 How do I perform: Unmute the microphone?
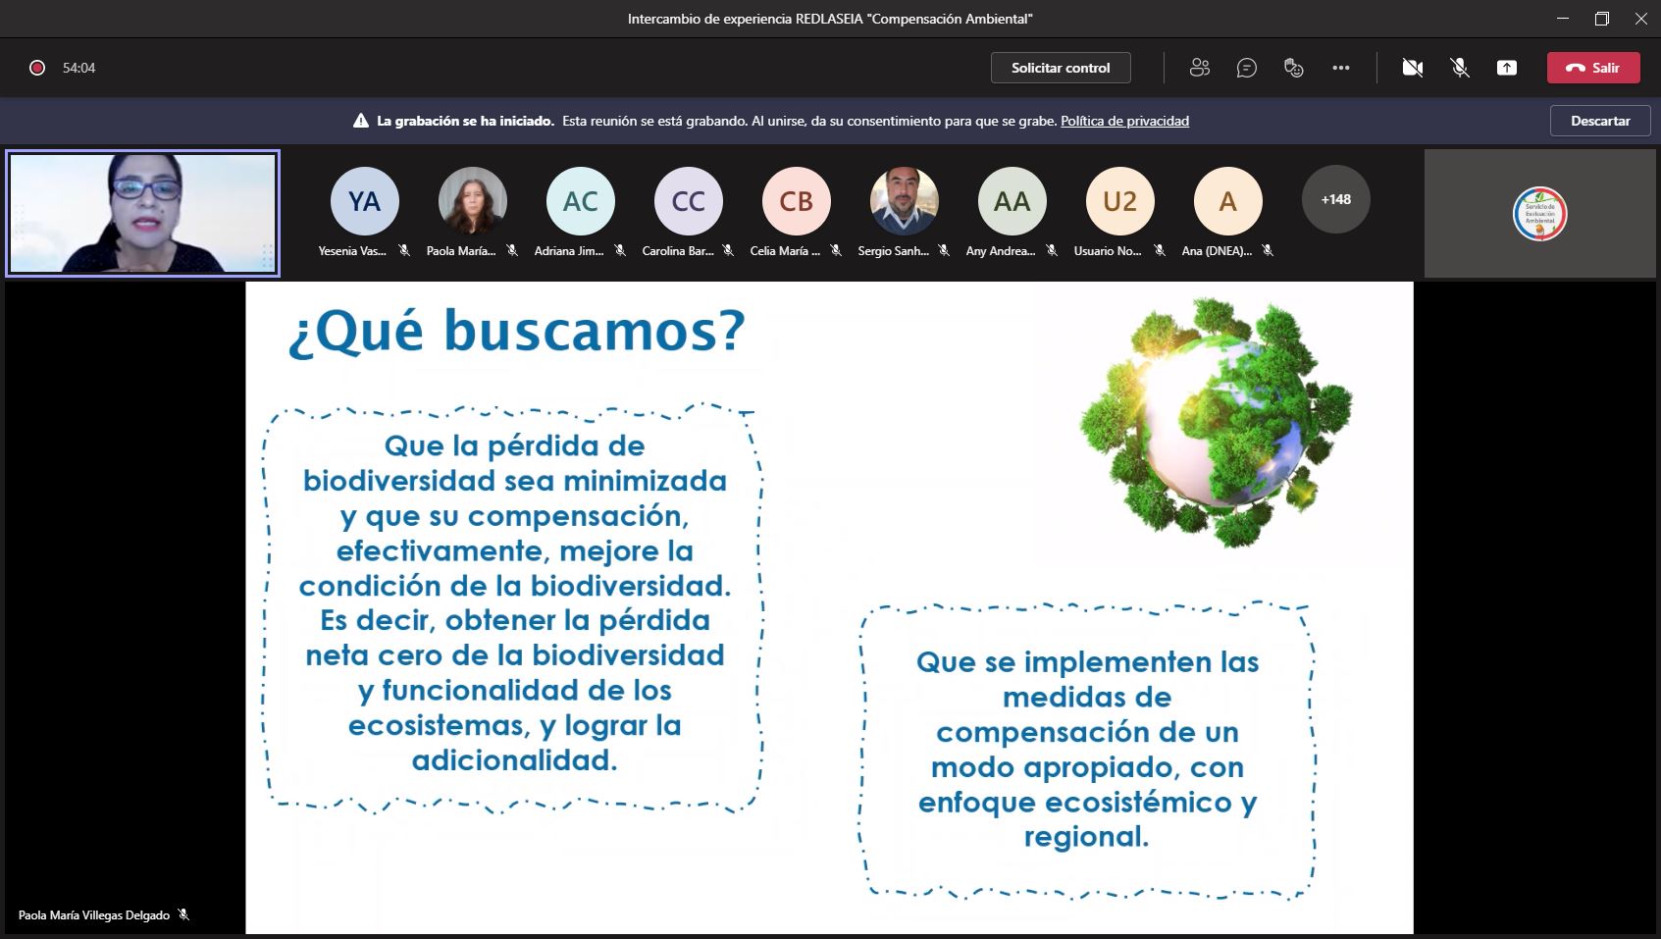tap(1460, 68)
